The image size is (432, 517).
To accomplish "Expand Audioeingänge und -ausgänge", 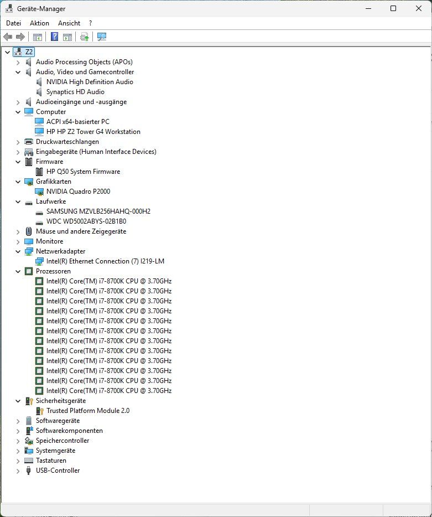I will point(18,102).
